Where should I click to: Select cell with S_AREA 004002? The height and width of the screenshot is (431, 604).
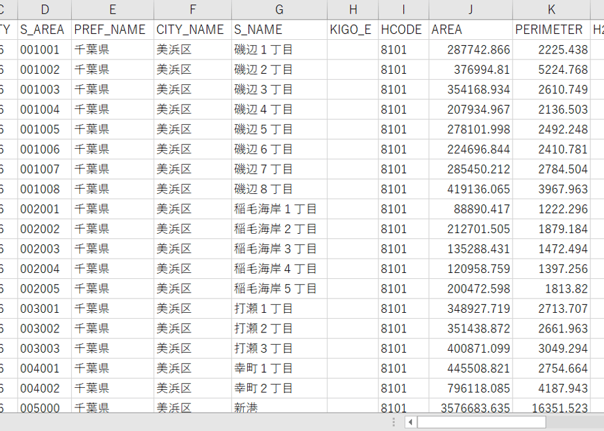(x=44, y=389)
